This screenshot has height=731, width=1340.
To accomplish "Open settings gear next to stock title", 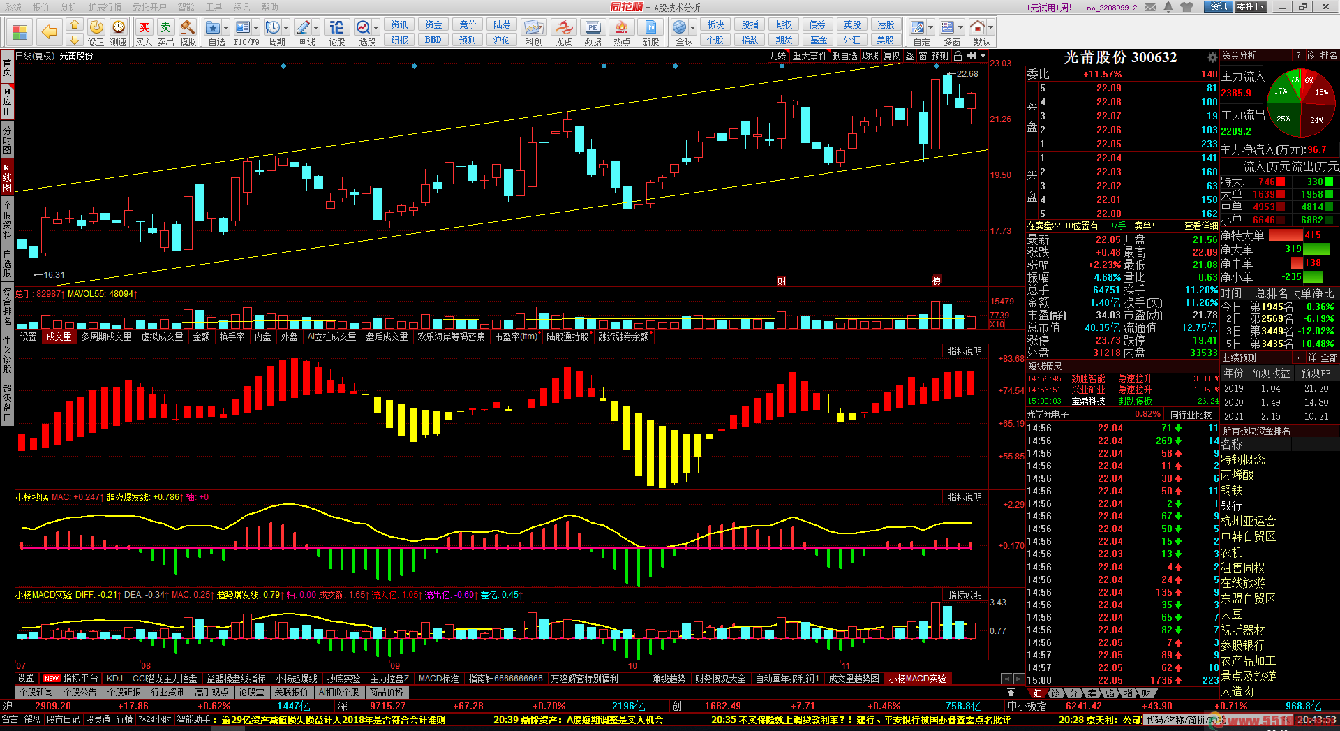I will click(x=1212, y=57).
